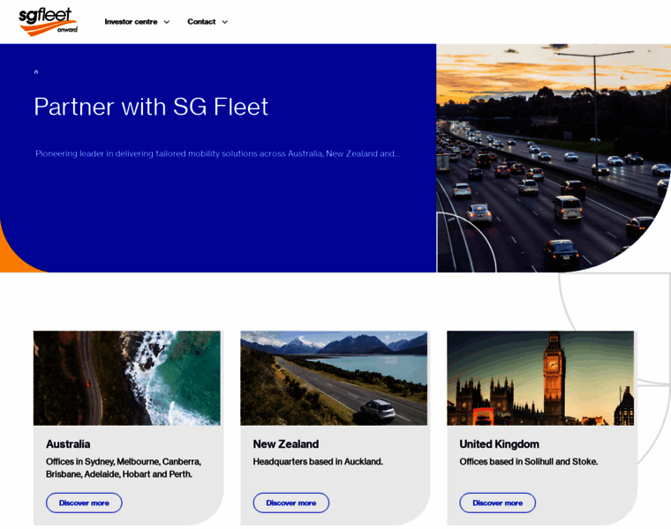Click Discover more under Australia
Viewport: 671px width, 529px height.
(x=84, y=503)
